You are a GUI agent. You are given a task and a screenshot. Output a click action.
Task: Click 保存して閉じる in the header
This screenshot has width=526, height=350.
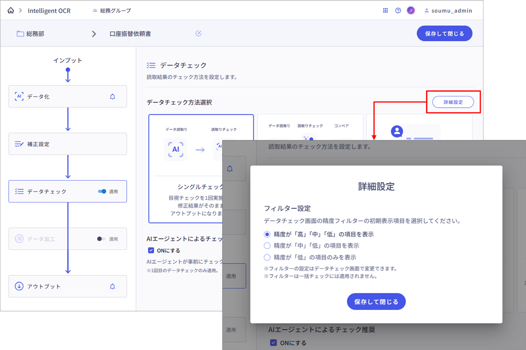[x=444, y=33]
